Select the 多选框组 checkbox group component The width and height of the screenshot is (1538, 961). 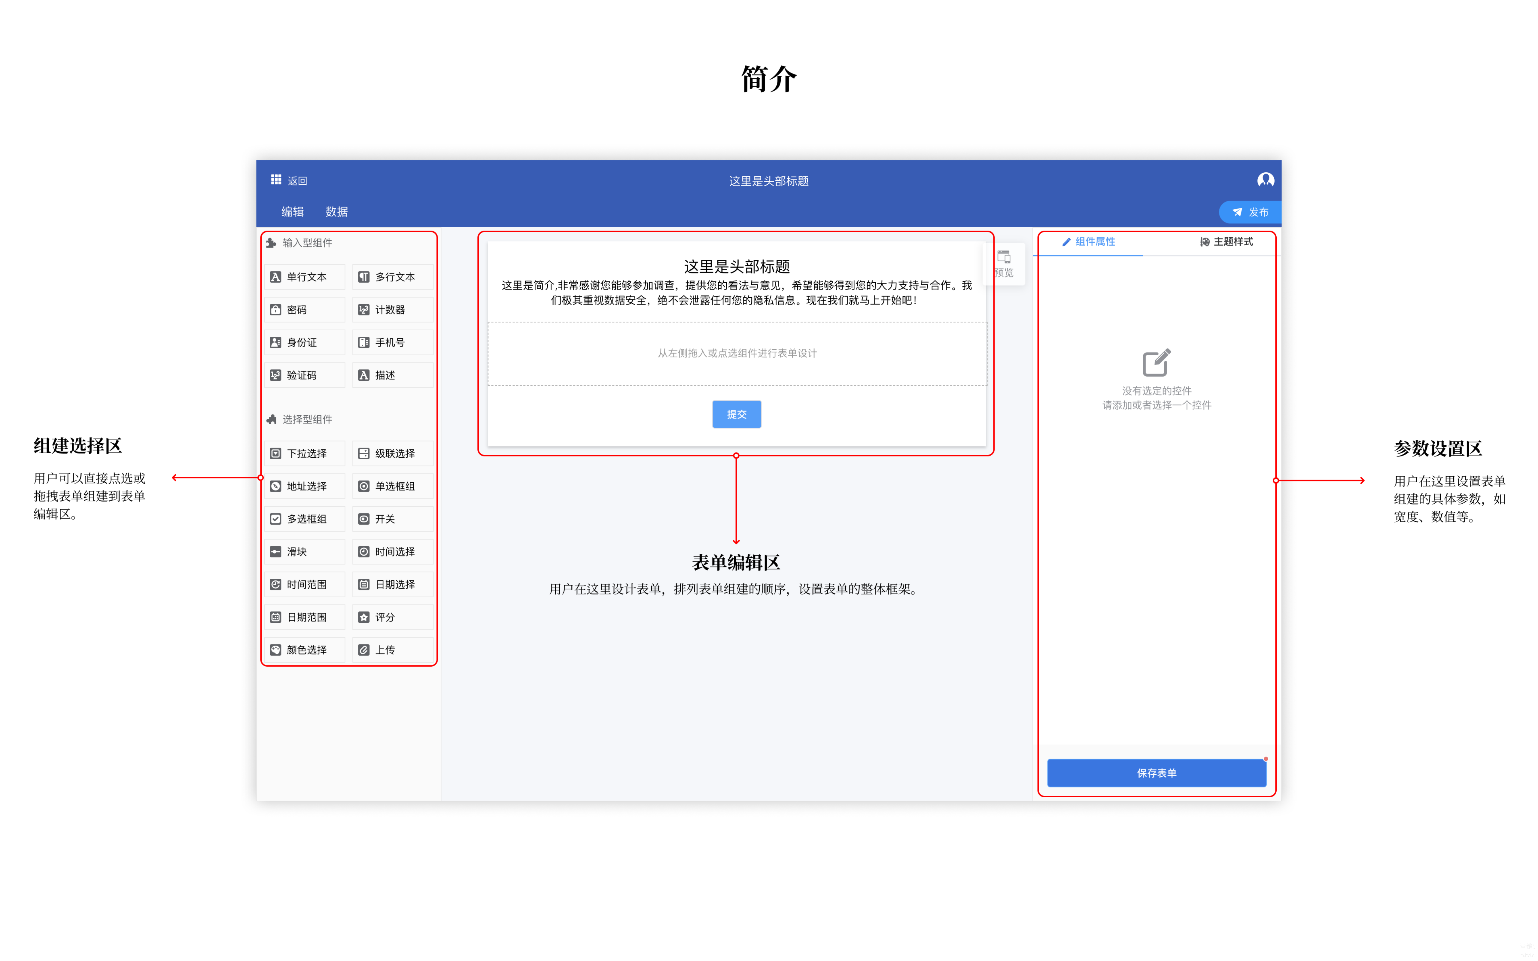[305, 519]
